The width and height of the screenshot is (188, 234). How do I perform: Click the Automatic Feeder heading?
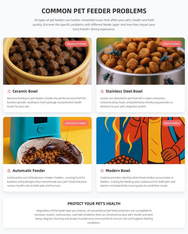(x=29, y=171)
